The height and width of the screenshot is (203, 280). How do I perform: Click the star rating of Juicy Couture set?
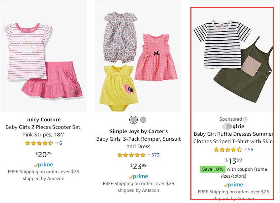[39, 143]
